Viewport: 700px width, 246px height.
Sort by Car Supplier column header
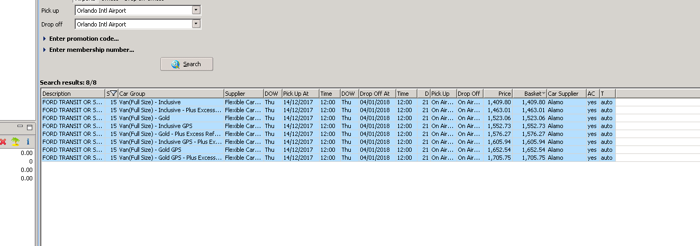[566, 94]
